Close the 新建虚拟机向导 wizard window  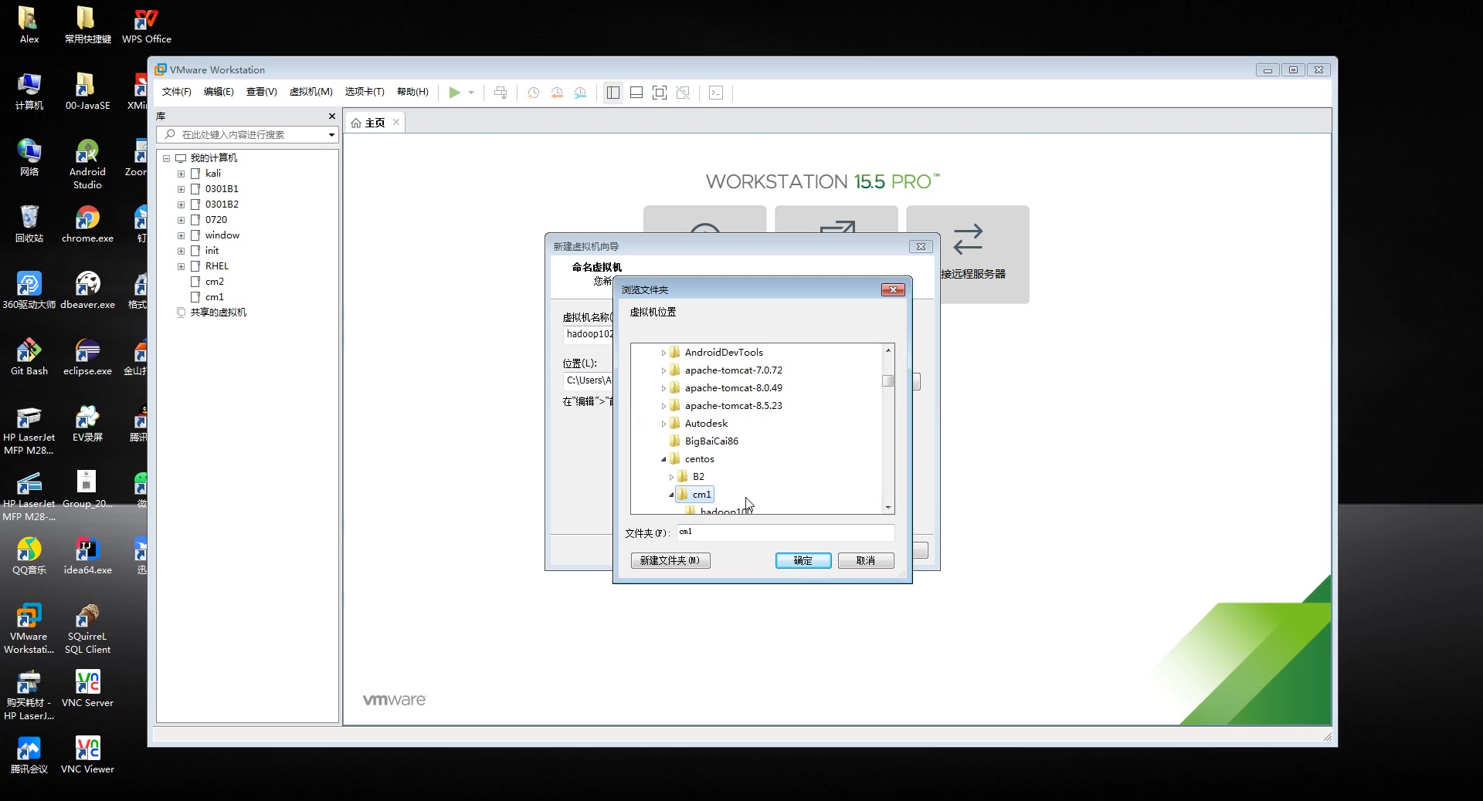point(921,246)
